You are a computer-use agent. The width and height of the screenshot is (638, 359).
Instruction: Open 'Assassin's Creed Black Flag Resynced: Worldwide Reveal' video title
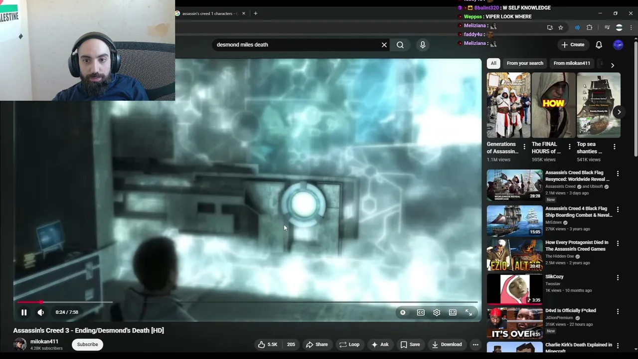pyautogui.click(x=577, y=176)
